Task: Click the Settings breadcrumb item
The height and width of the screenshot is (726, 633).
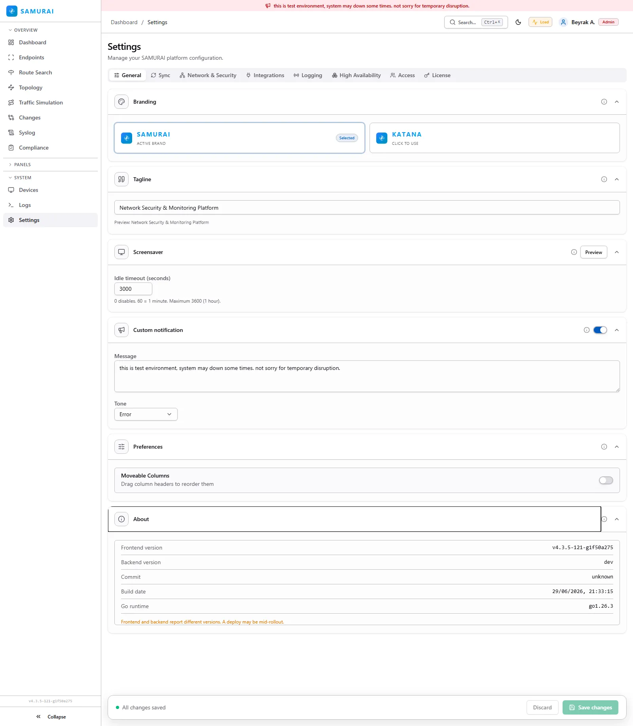Action: (157, 22)
